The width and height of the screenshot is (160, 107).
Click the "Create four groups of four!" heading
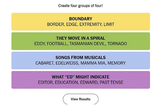tap(80, 5)
